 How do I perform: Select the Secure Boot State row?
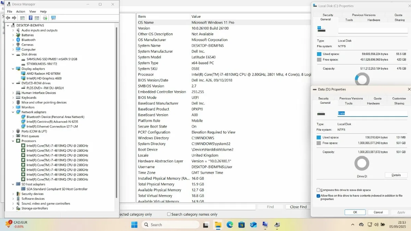pyautogui.click(x=223, y=126)
